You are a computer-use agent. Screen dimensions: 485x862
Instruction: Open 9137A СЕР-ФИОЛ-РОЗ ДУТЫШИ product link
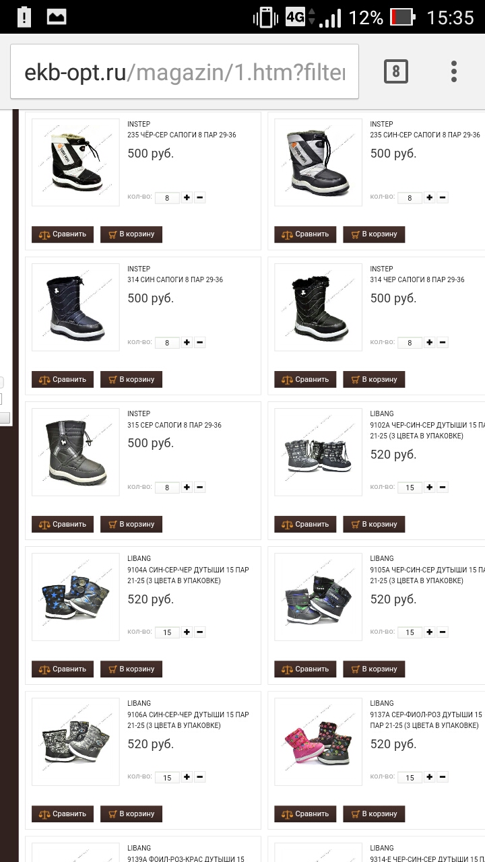pyautogui.click(x=426, y=720)
